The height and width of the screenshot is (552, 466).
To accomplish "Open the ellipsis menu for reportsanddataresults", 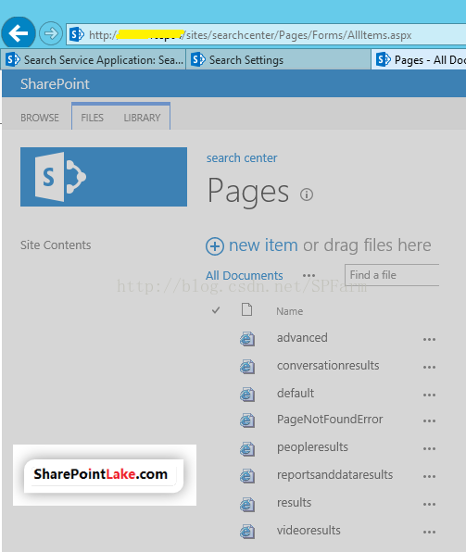I will [x=429, y=476].
